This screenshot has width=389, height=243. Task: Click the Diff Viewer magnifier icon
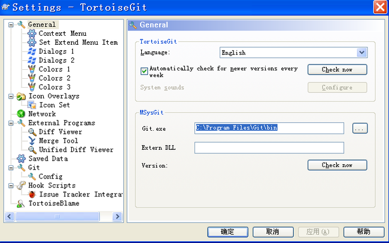(x=32, y=132)
